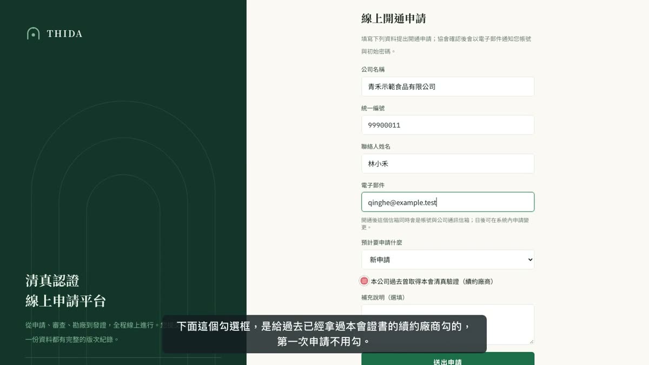Click the 公司名稱 label
Viewport: 649px width, 365px height.
point(373,70)
